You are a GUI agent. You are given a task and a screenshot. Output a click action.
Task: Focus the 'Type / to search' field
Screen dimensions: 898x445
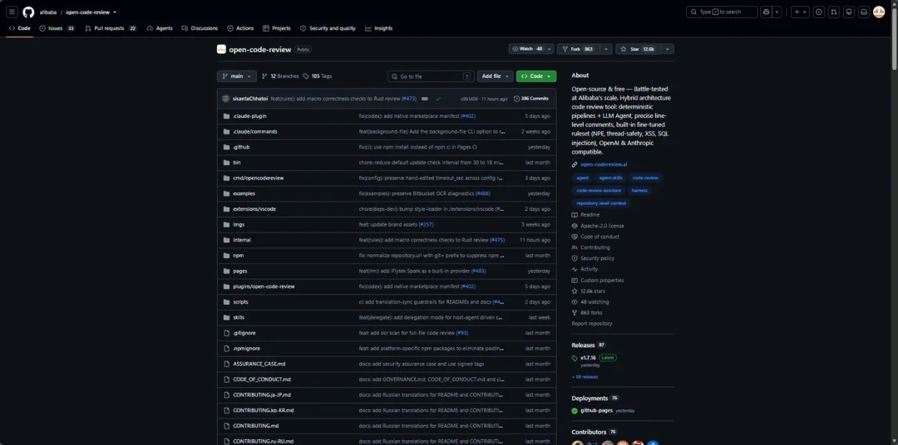722,12
